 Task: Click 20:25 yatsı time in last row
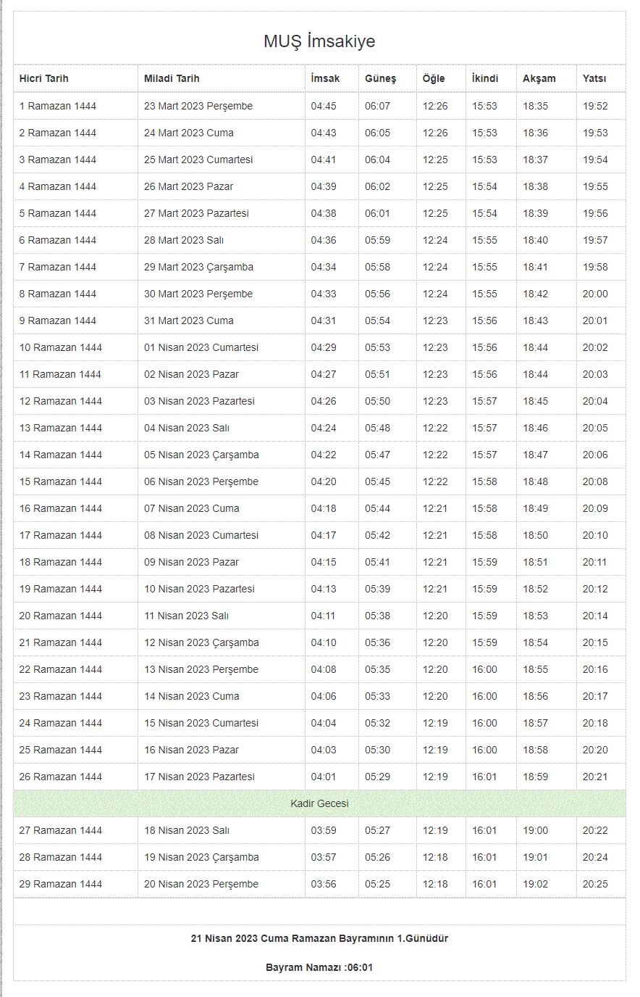(595, 884)
